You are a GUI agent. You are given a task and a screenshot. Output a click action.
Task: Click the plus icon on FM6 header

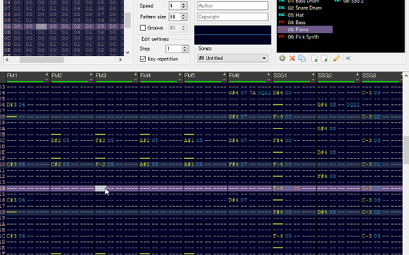coord(268,75)
